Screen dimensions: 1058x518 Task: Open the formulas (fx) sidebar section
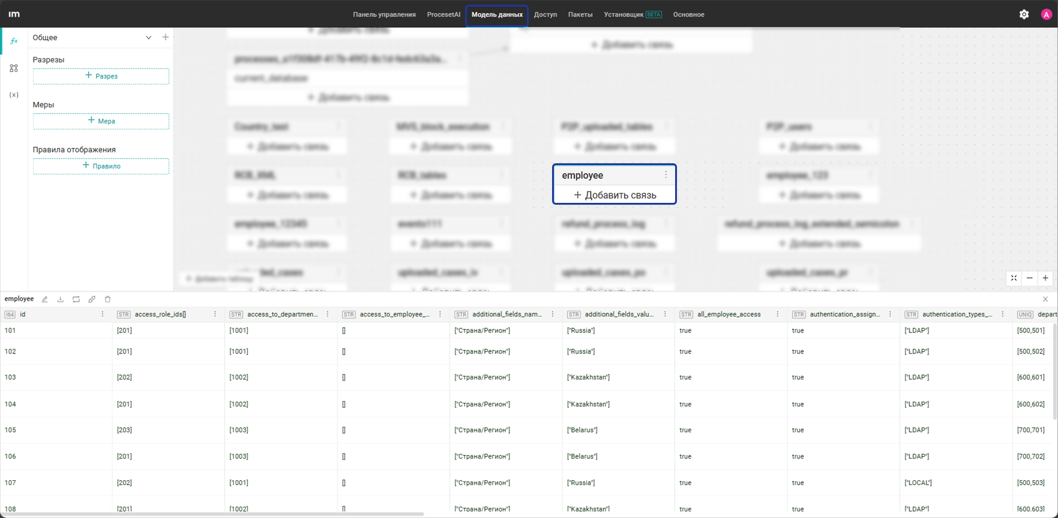(x=14, y=41)
